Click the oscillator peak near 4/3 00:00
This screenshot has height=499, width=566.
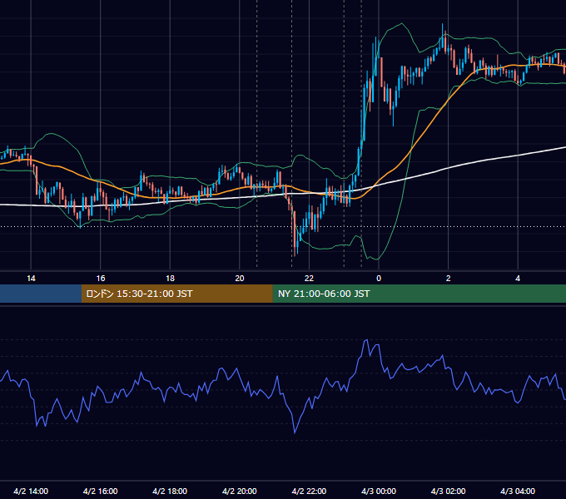366,340
